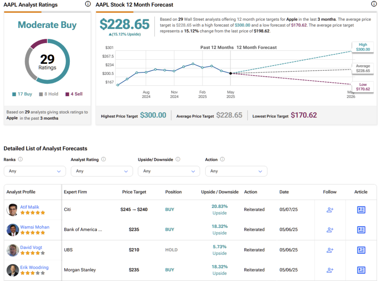The image size is (378, 281).
Task: Click Atif Malik profile photo
Action: pos(13,210)
